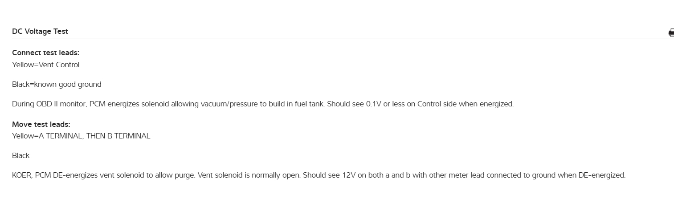Select the "Yellow=Vent Control" line

pyautogui.click(x=45, y=65)
